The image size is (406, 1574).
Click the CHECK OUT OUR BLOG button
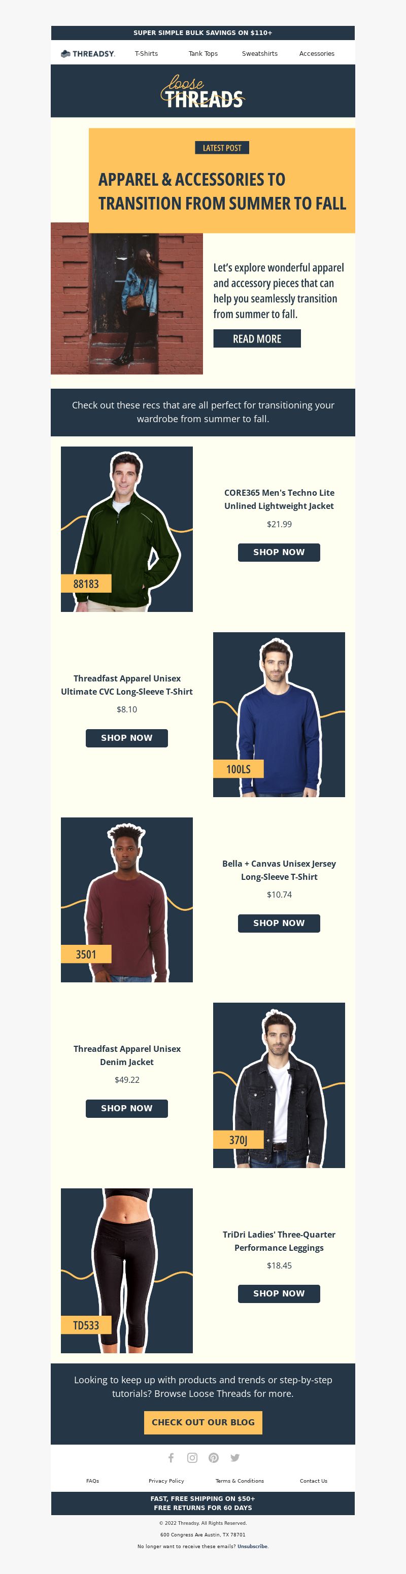click(203, 1422)
